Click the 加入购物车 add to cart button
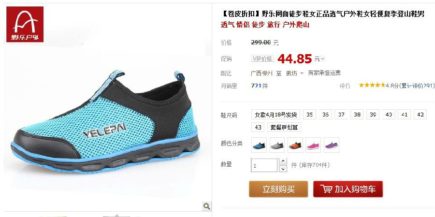This screenshot has height=217, width=435. pyautogui.click(x=348, y=189)
